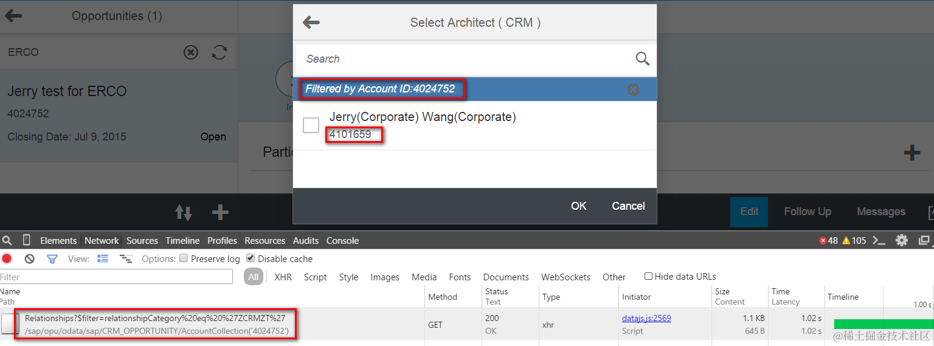Cancel the Select Architect dialog
Screen dimensions: 934x346
click(628, 206)
